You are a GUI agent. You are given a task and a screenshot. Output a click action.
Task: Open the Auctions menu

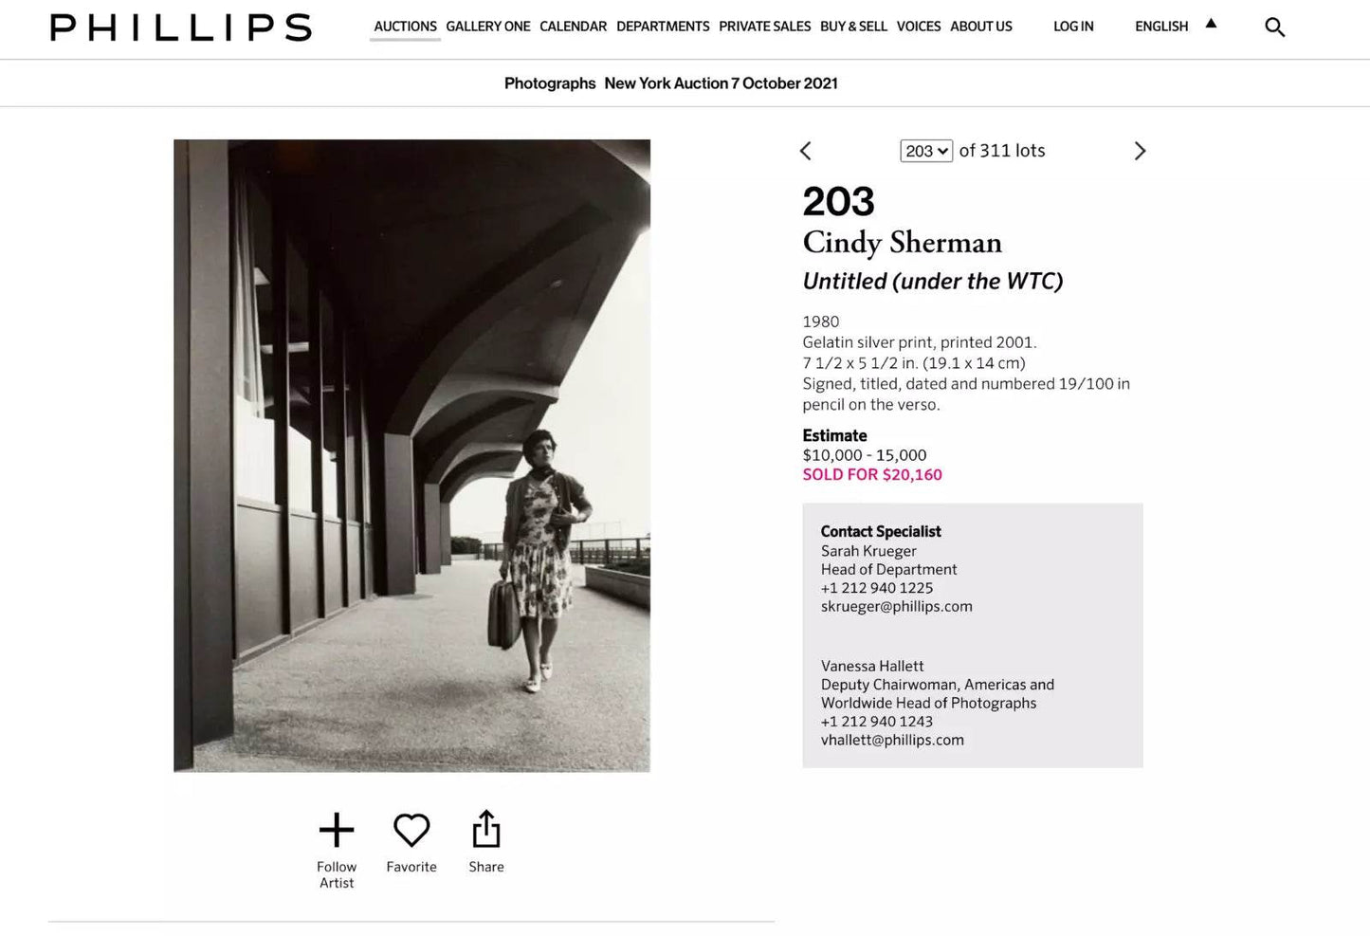coord(405,27)
